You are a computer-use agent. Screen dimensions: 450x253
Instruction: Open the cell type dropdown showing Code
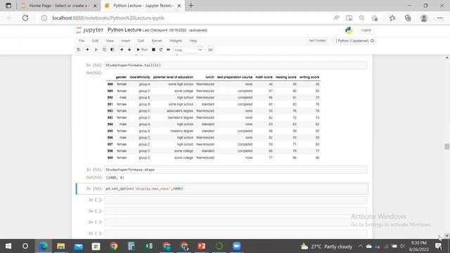pyautogui.click(x=188, y=50)
